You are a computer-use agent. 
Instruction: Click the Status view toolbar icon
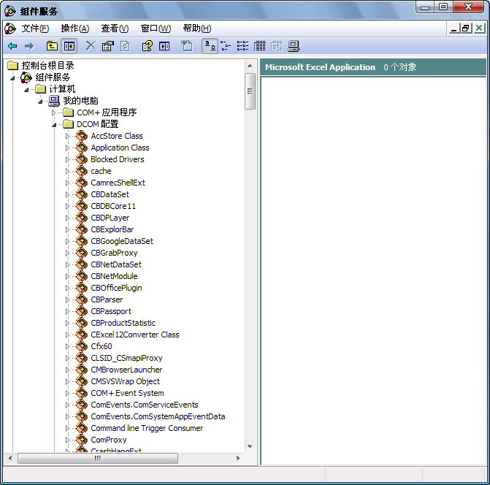click(276, 46)
